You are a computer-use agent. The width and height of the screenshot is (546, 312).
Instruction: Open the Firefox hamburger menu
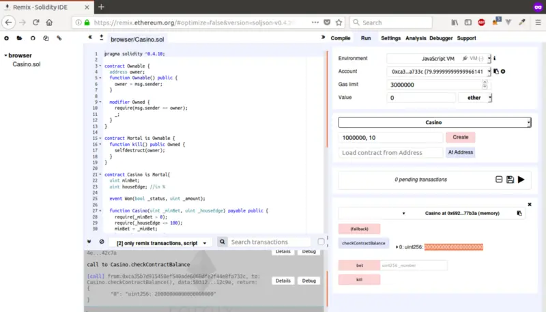[x=538, y=23]
